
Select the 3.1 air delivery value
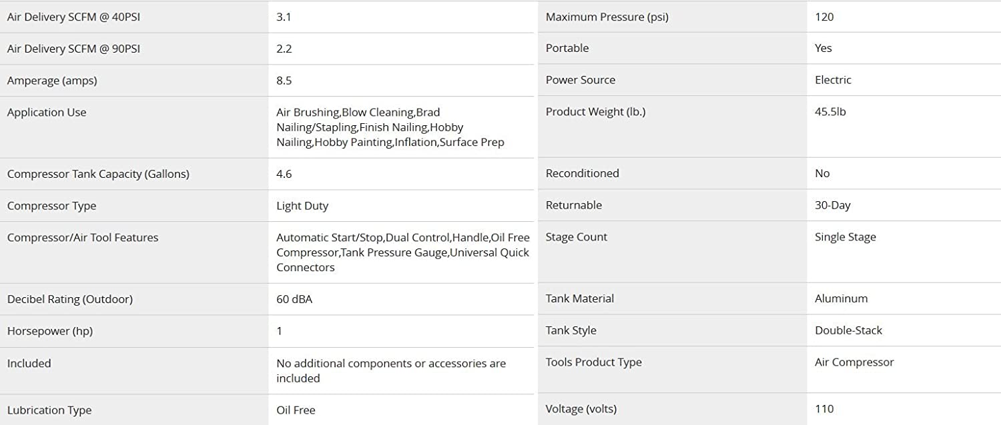284,17
